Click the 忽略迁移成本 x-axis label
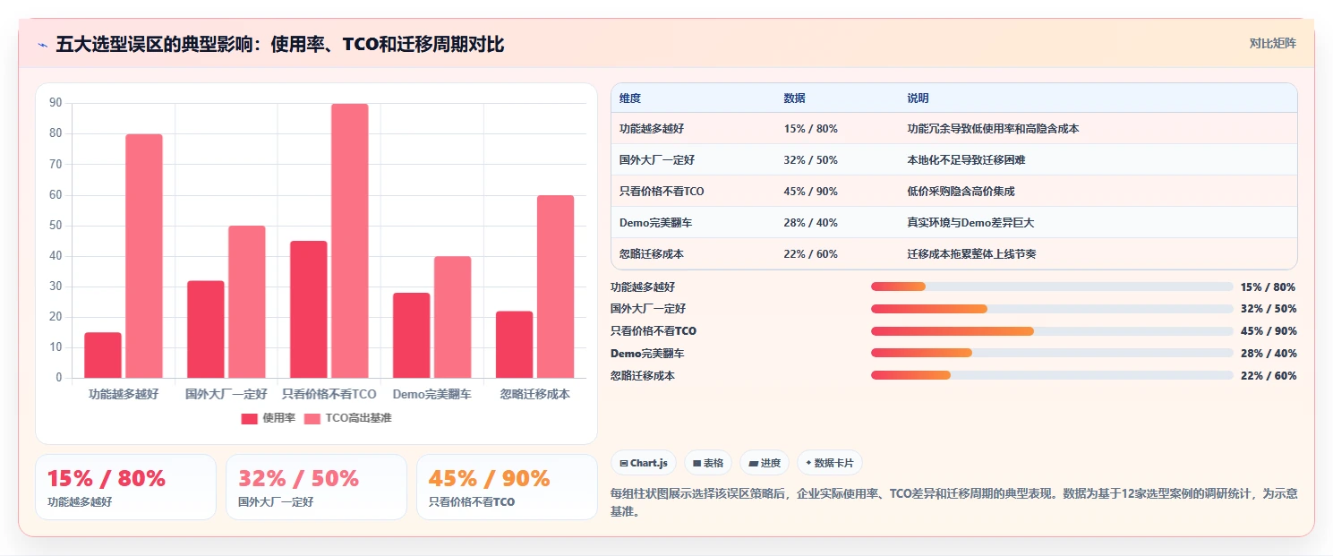Viewport: 1333px width, 556px height. point(535,394)
